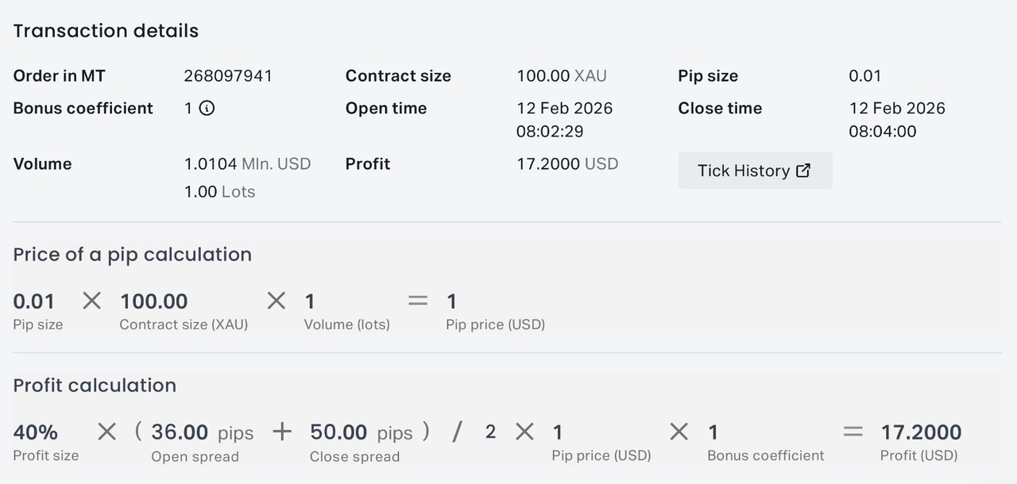Click the multiplication sign after Pip size 0.01
Viewport: 1017px width, 484px height.
(92, 301)
